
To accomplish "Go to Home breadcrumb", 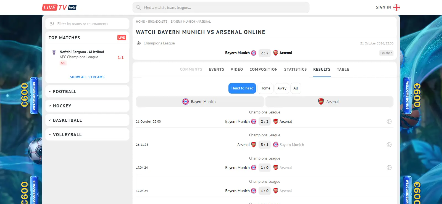I will [x=140, y=22].
